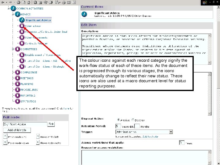Click purple icon beside Establishment of Committees
Viewport: 220px width, 165px height.
(x=22, y=55)
